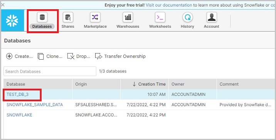Click the Create database button
The width and height of the screenshot is (276, 140).
(19, 57)
